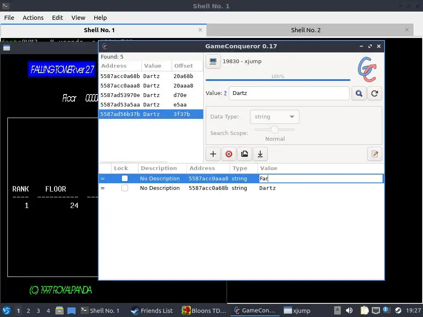Add a new cheat entry with plus button
The height and width of the screenshot is (317, 423).
(x=213, y=154)
